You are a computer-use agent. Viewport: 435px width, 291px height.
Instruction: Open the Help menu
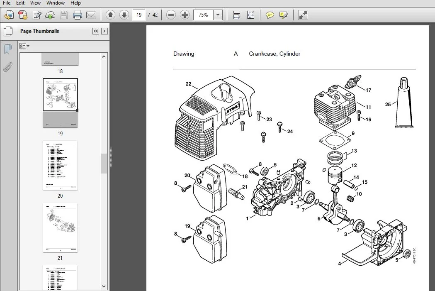[75, 3]
